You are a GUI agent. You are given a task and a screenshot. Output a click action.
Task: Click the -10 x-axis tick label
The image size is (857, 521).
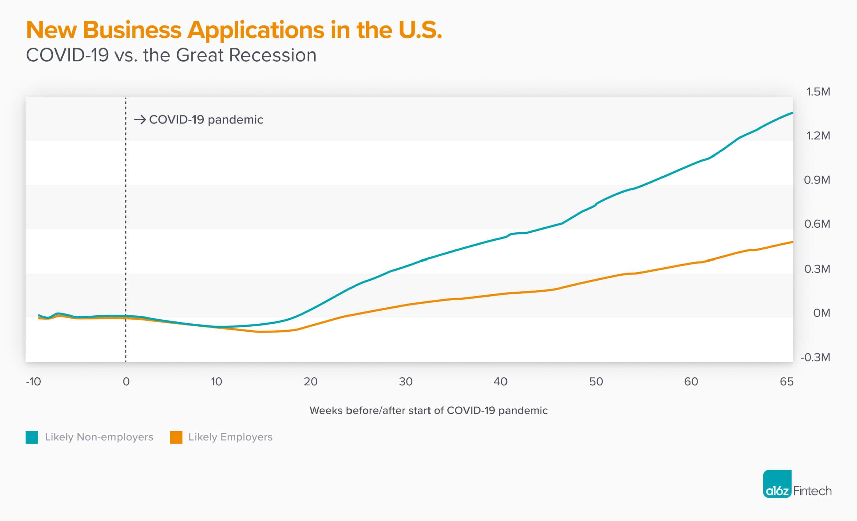click(33, 382)
